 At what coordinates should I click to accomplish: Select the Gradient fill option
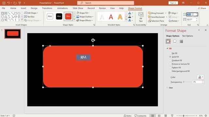pos(176,60)
